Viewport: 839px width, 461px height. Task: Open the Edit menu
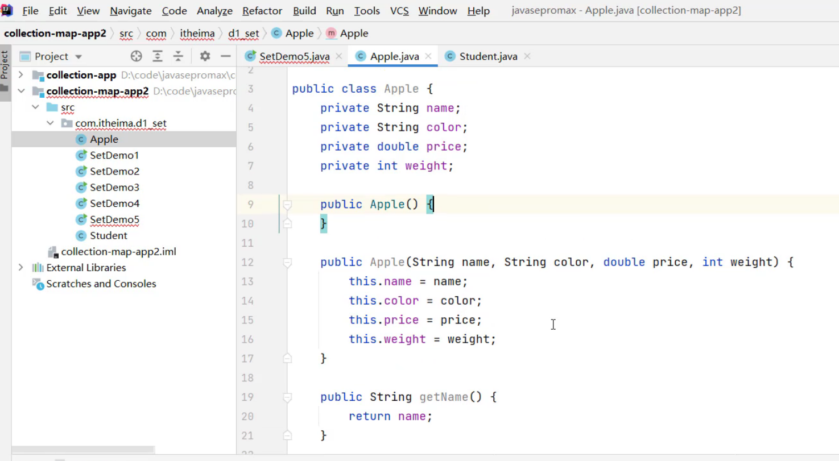tap(57, 11)
